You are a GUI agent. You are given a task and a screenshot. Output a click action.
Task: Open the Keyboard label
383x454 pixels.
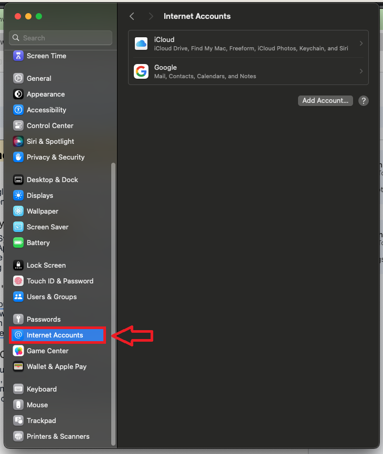click(x=41, y=389)
